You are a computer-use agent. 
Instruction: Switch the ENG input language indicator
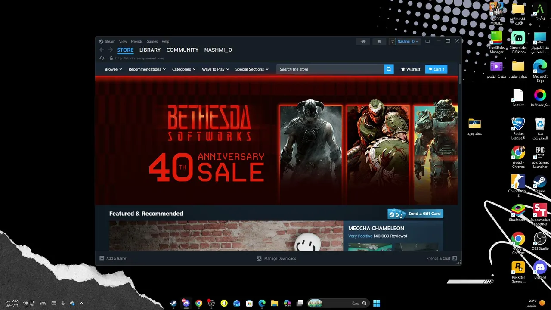click(x=43, y=303)
